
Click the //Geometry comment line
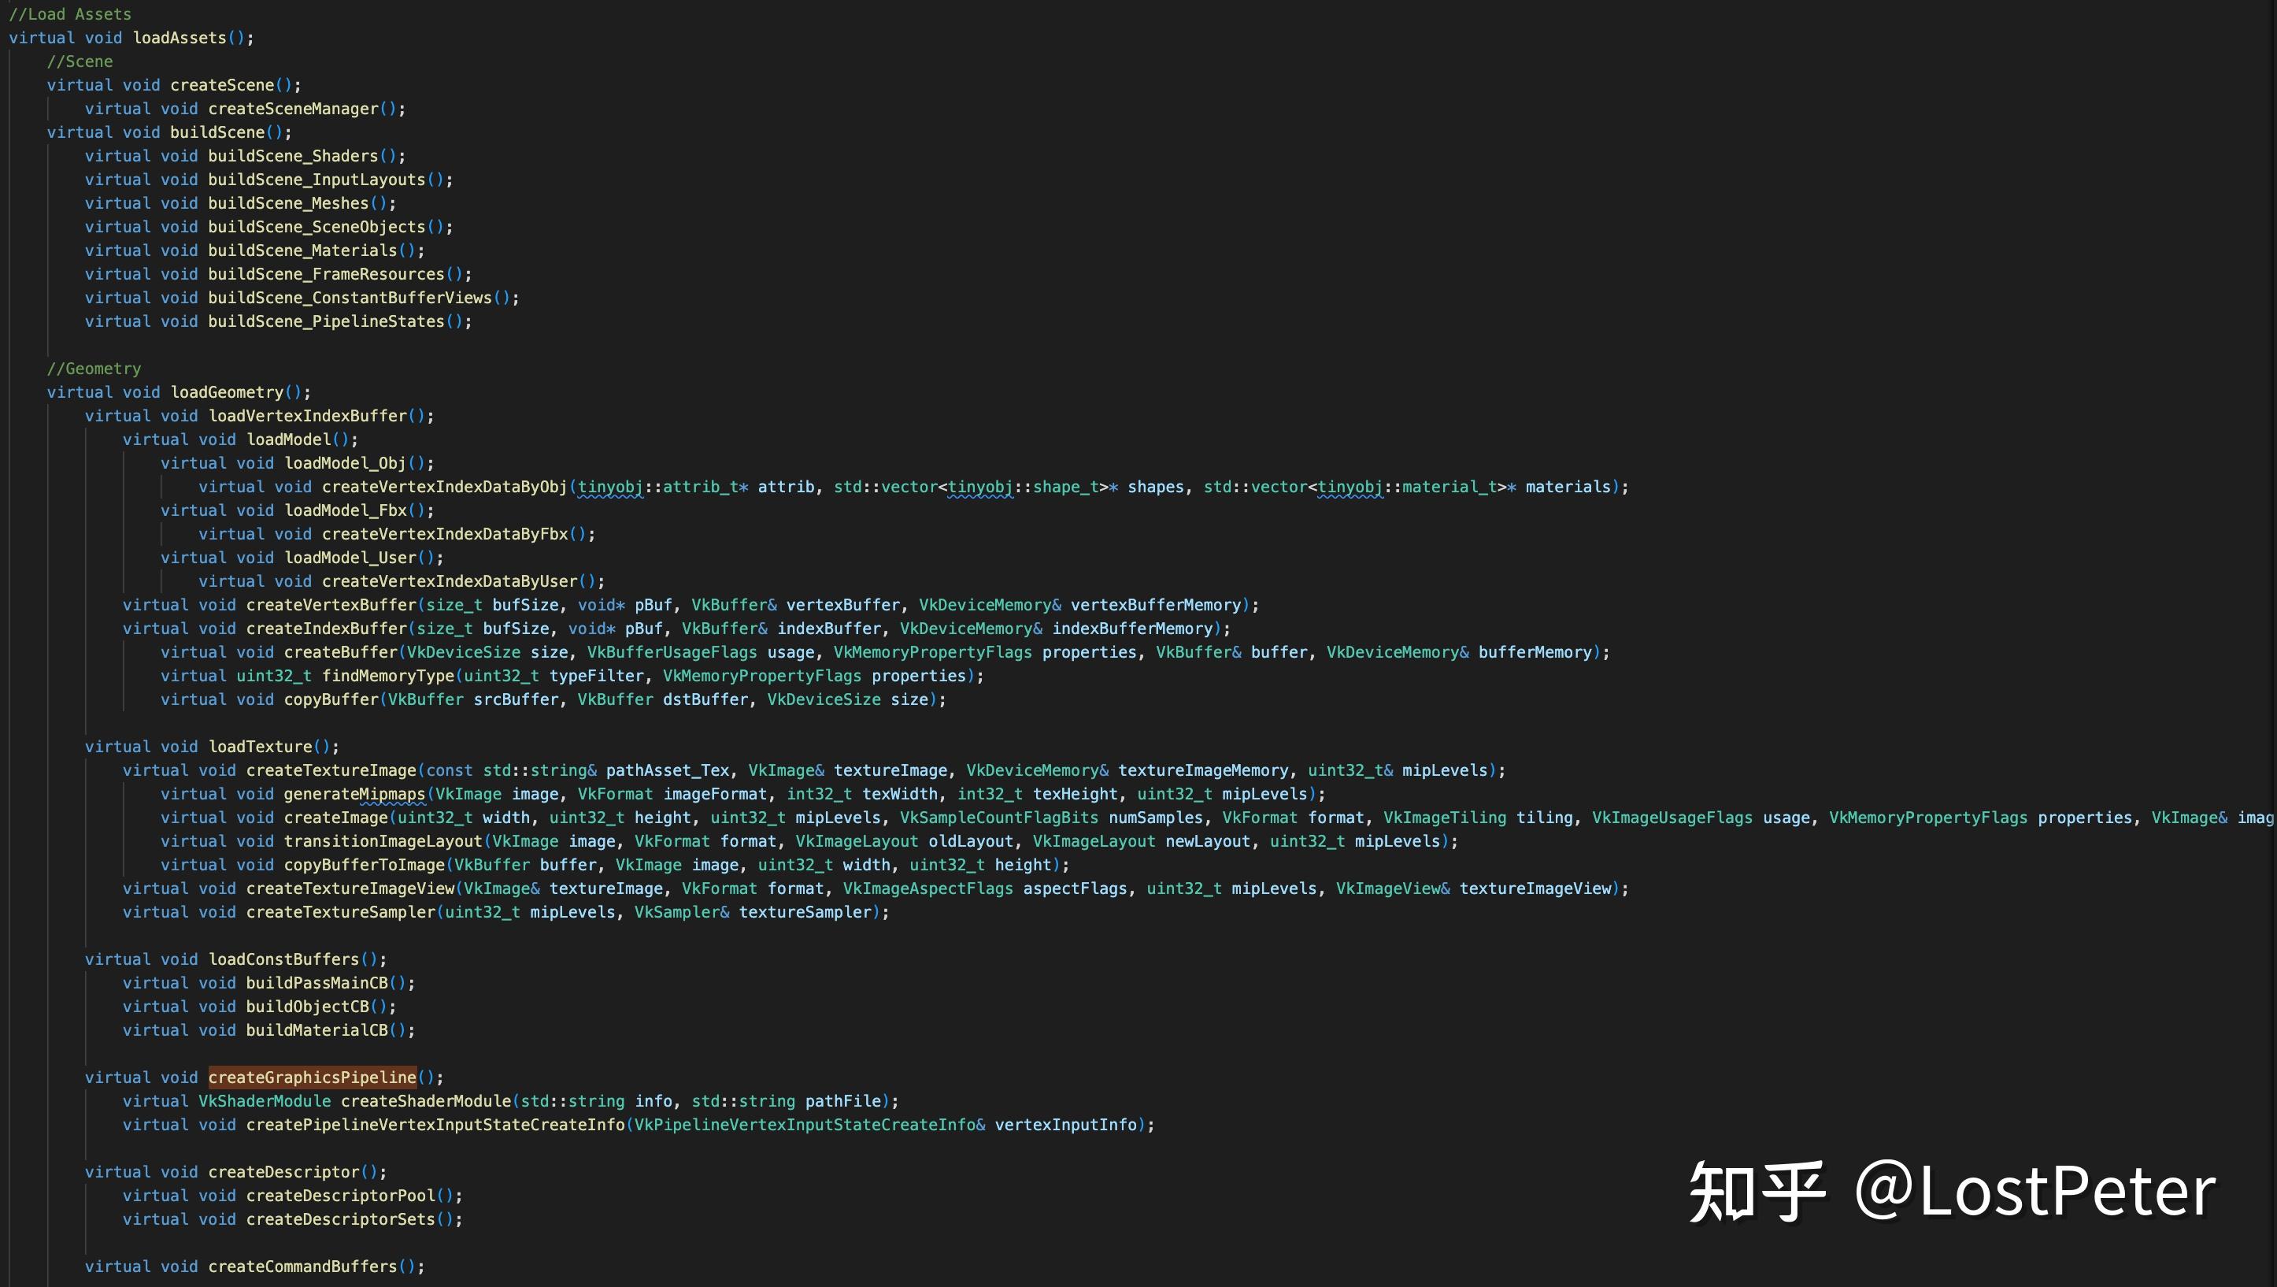click(x=94, y=369)
